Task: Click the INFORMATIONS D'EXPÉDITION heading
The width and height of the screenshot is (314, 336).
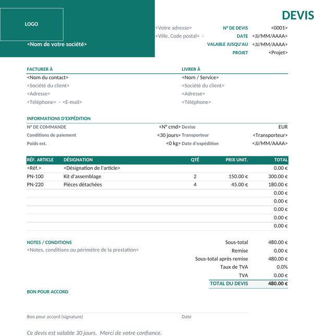Action: (58, 118)
